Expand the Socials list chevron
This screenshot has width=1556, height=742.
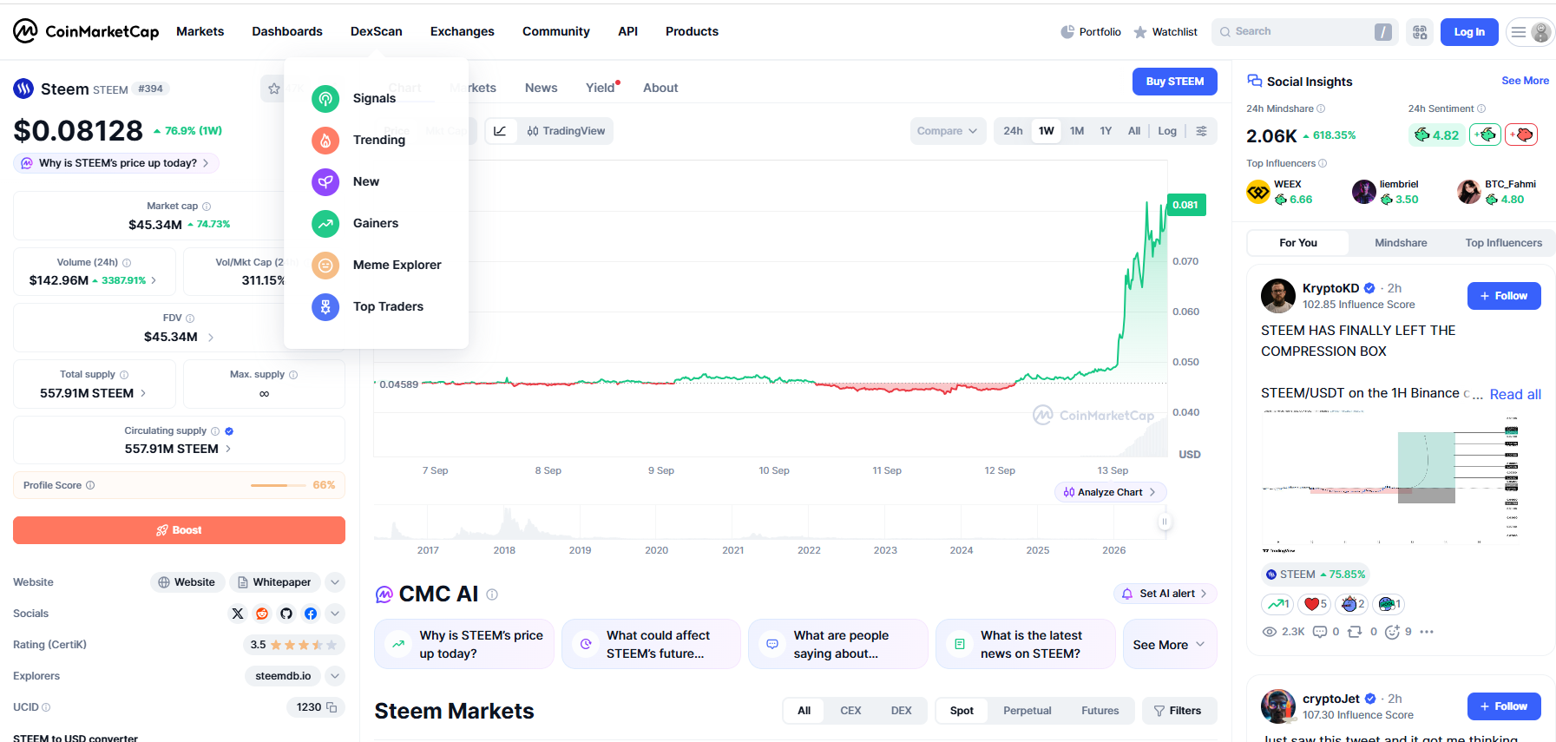pyautogui.click(x=335, y=614)
